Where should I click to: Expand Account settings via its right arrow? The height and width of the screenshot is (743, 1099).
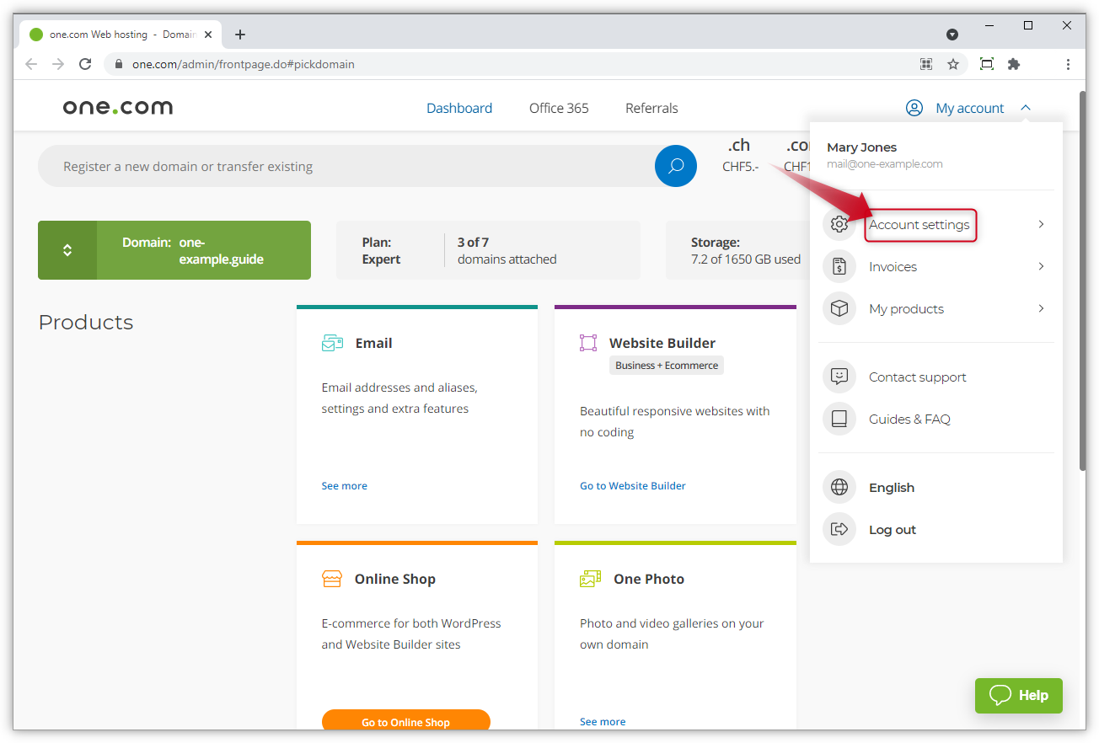pyautogui.click(x=1040, y=224)
